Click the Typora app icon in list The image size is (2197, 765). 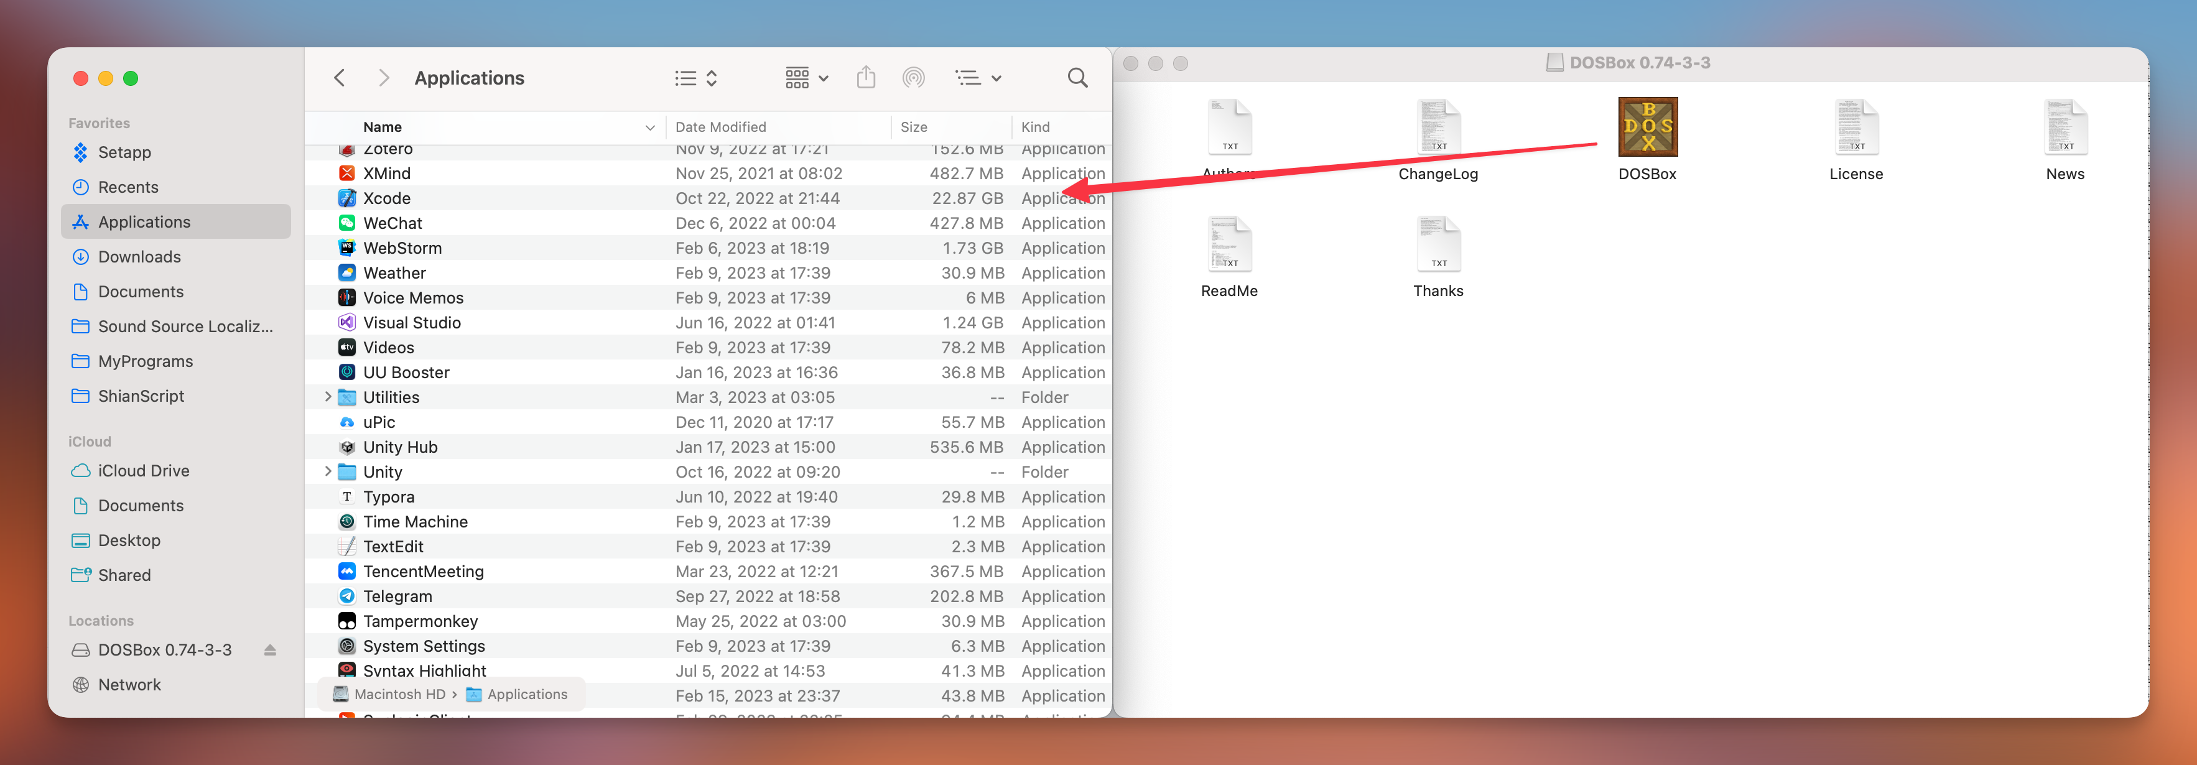click(347, 496)
